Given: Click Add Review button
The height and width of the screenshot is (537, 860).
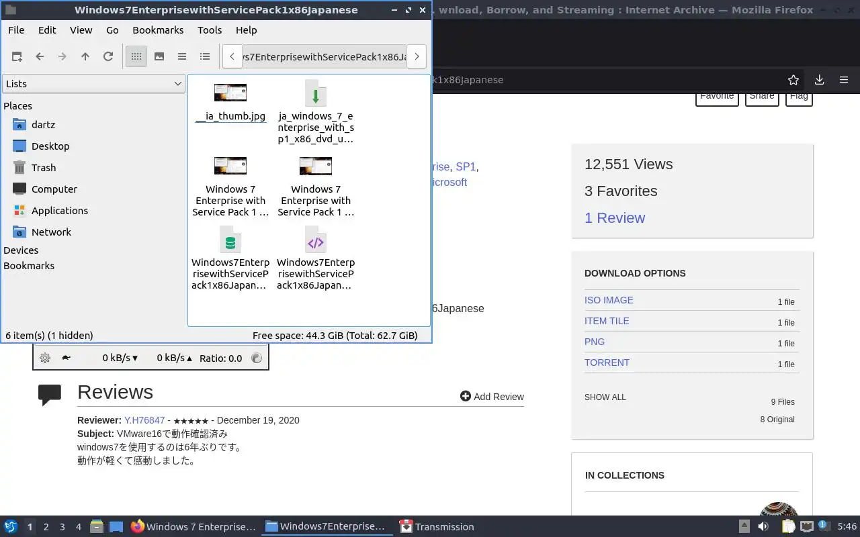Looking at the screenshot, I should click(x=492, y=397).
